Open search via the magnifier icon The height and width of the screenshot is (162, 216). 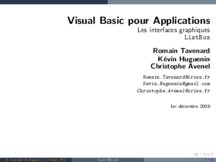tap(208, 155)
